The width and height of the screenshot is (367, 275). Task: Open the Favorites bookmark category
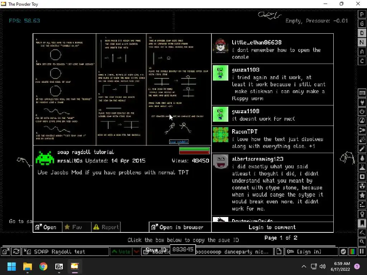pos(362,223)
